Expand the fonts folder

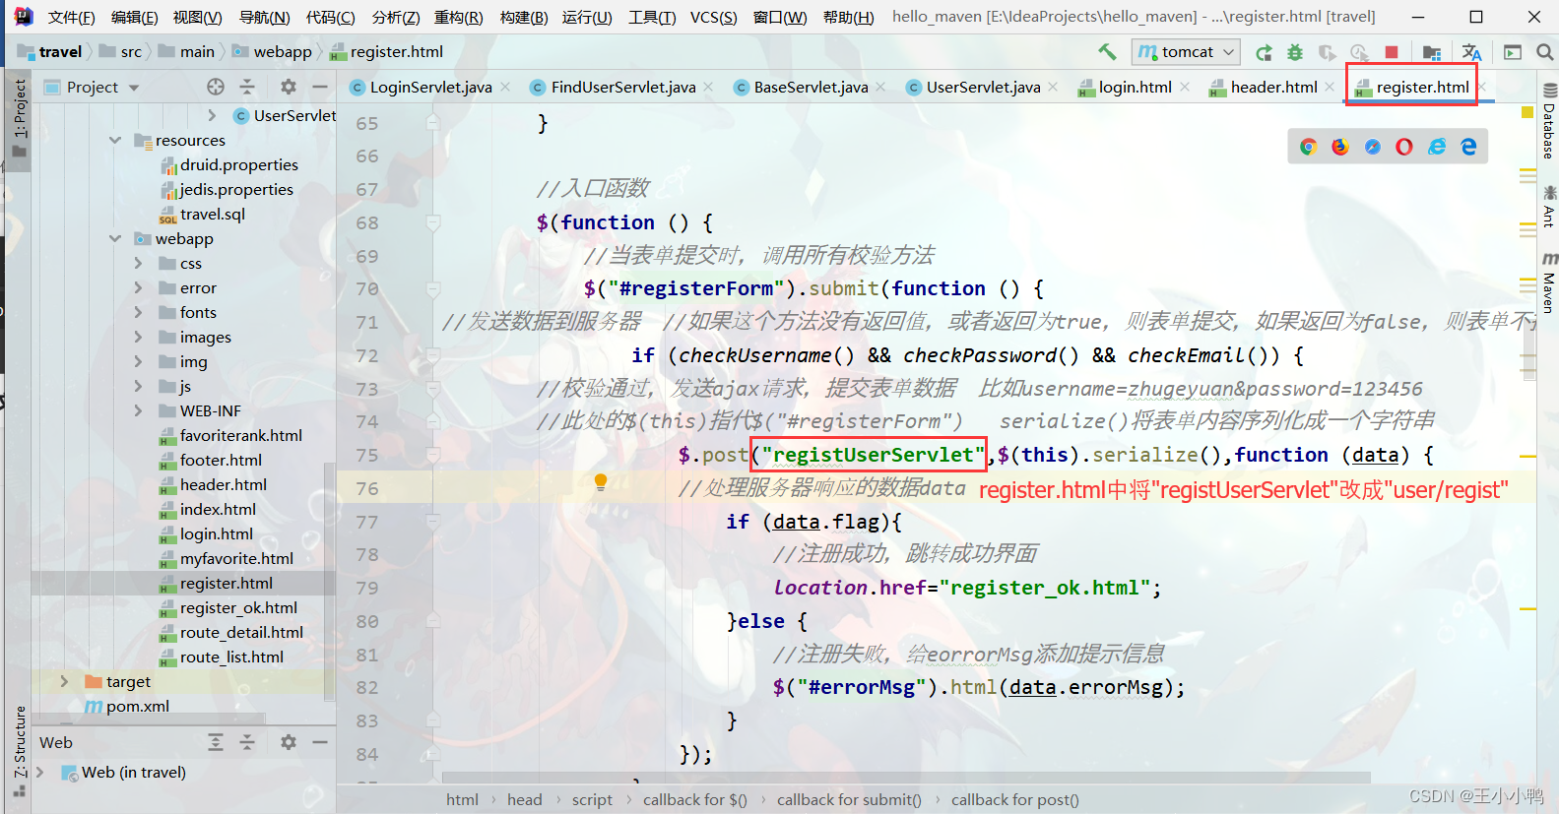pos(139,313)
